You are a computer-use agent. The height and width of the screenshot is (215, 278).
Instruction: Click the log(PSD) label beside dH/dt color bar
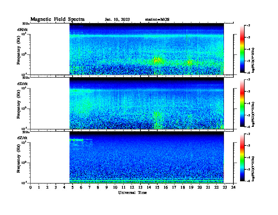click(253, 60)
